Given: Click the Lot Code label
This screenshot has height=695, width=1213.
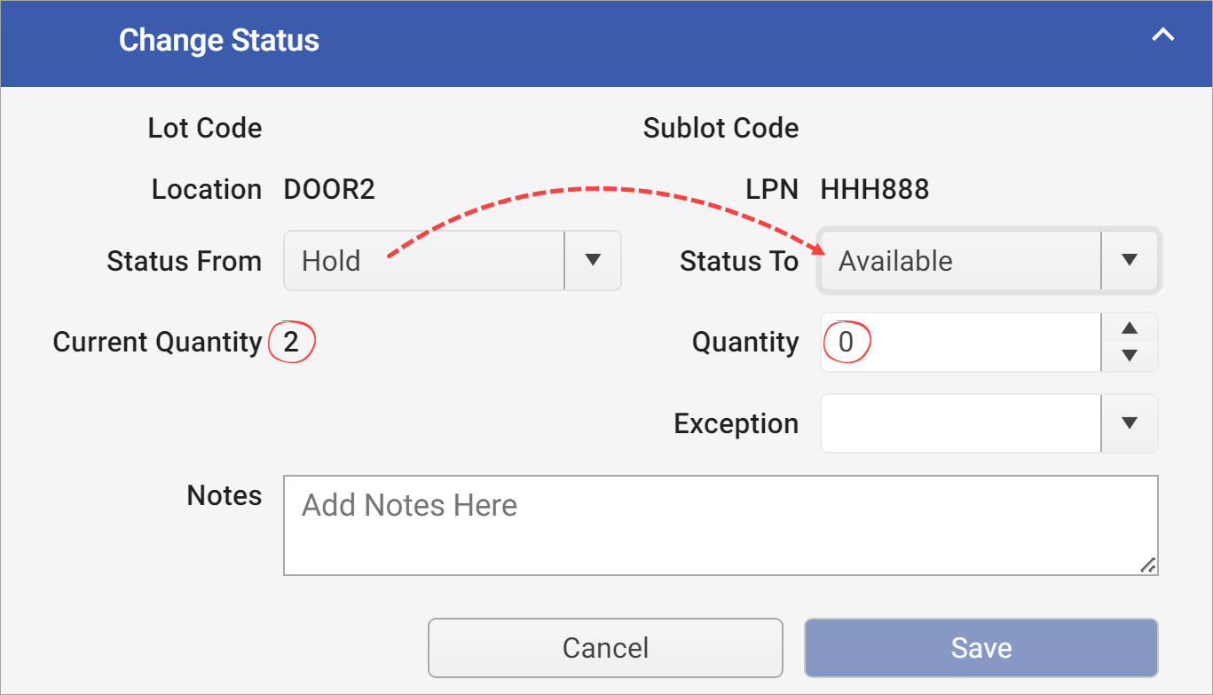Looking at the screenshot, I should tap(205, 128).
